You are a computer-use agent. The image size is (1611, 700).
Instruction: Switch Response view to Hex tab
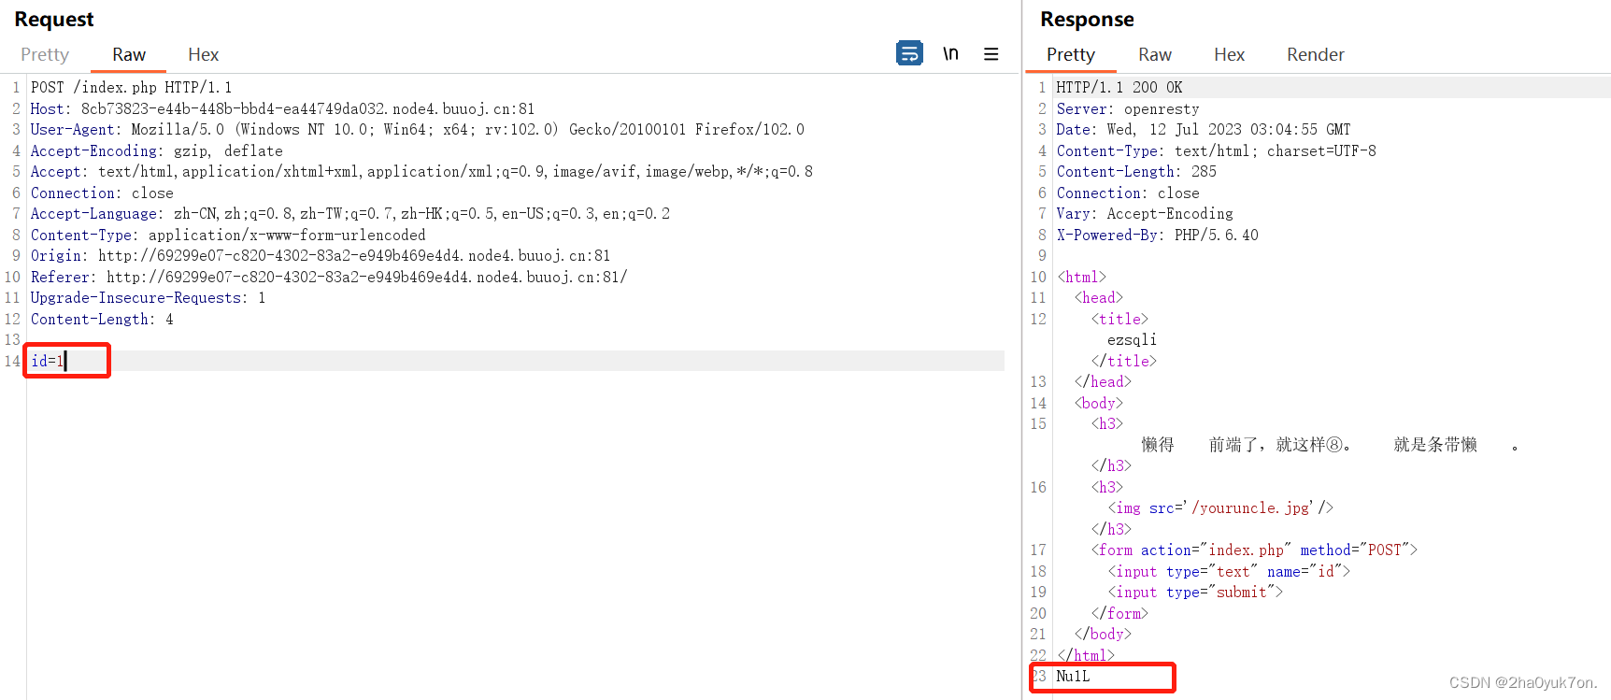coord(1230,54)
